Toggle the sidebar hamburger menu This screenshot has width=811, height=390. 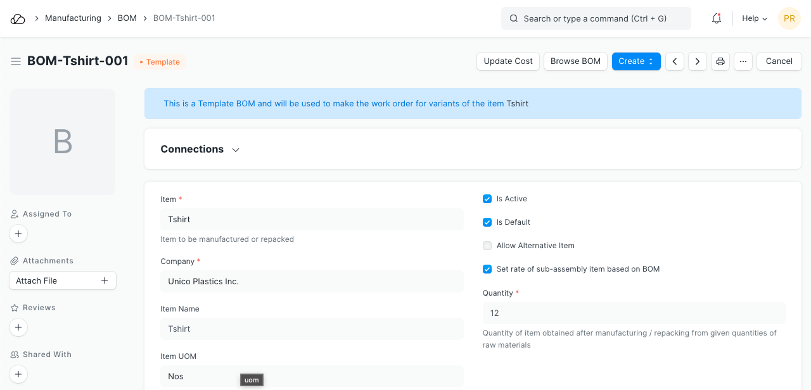(16, 61)
